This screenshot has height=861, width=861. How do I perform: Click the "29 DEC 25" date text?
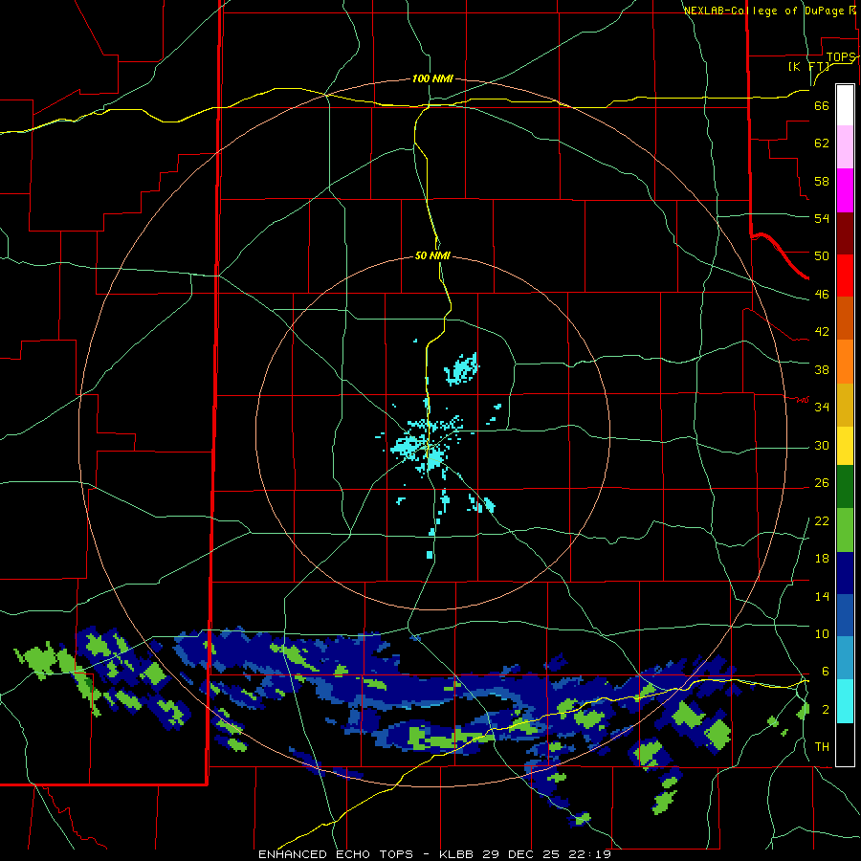[x=520, y=854]
